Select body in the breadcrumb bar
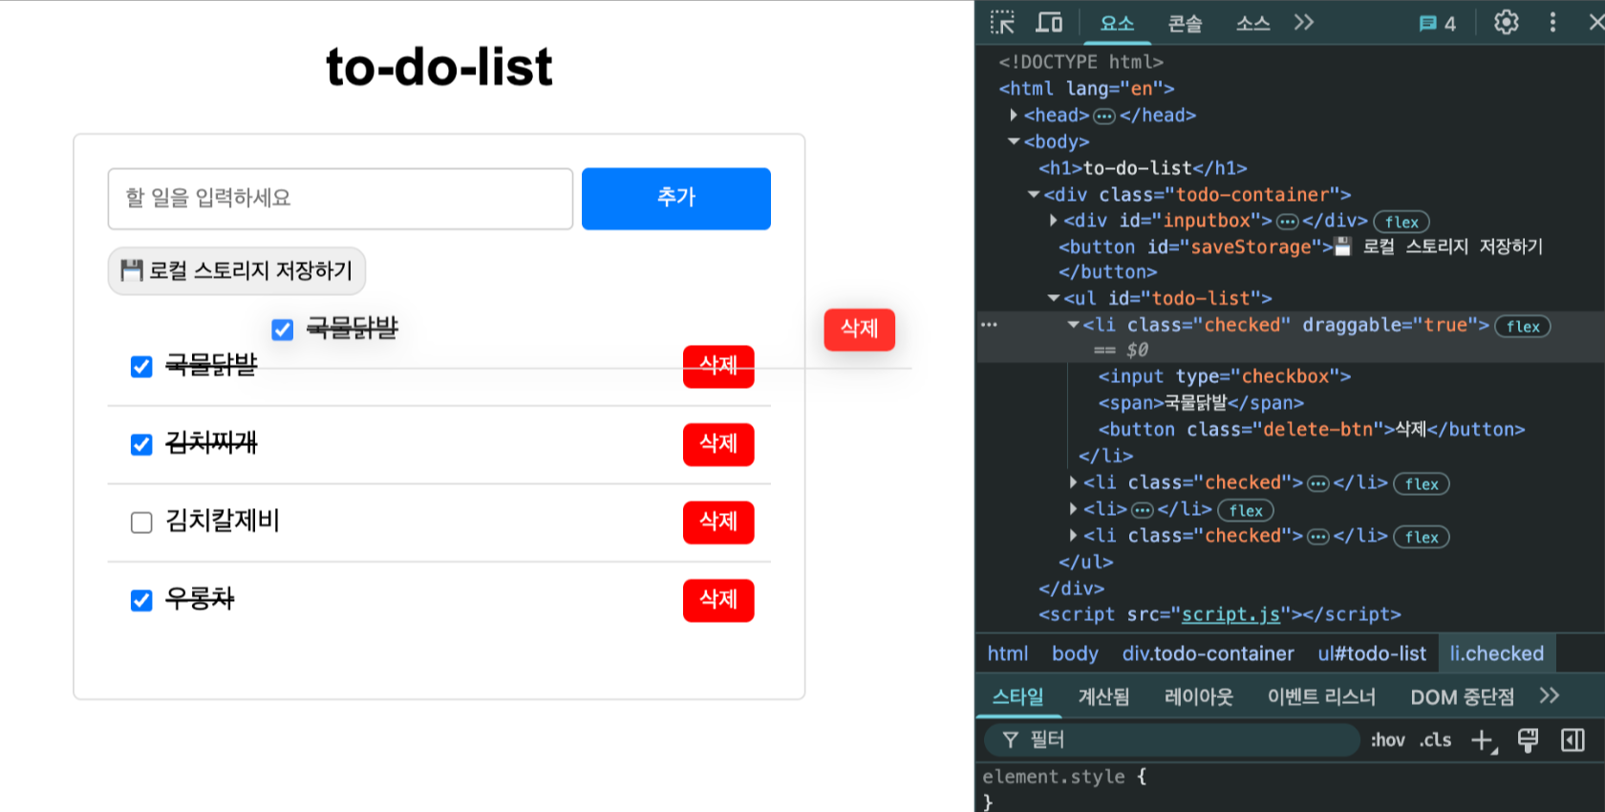1605x812 pixels. click(x=1075, y=653)
